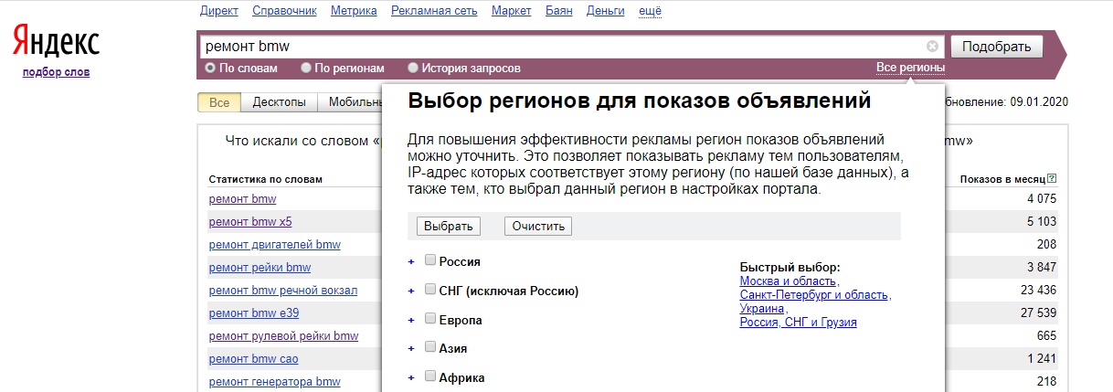Image resolution: width=1113 pixels, height=392 pixels.
Task: Open the Yandex logo homepage
Action: coord(56,42)
